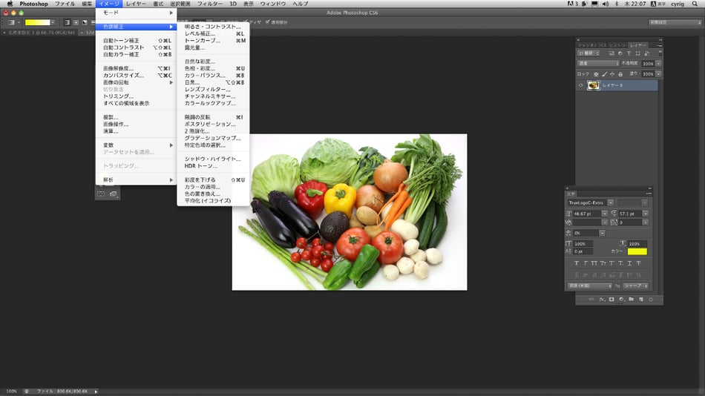
Task: Click the lock-all padlock icon in Layers panel
Action: (621, 74)
